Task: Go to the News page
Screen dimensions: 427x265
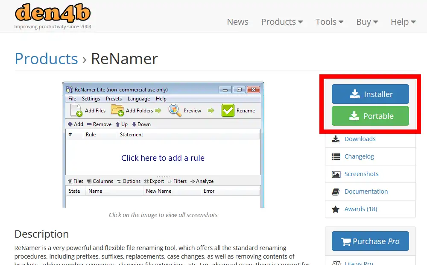Action: 237,22
